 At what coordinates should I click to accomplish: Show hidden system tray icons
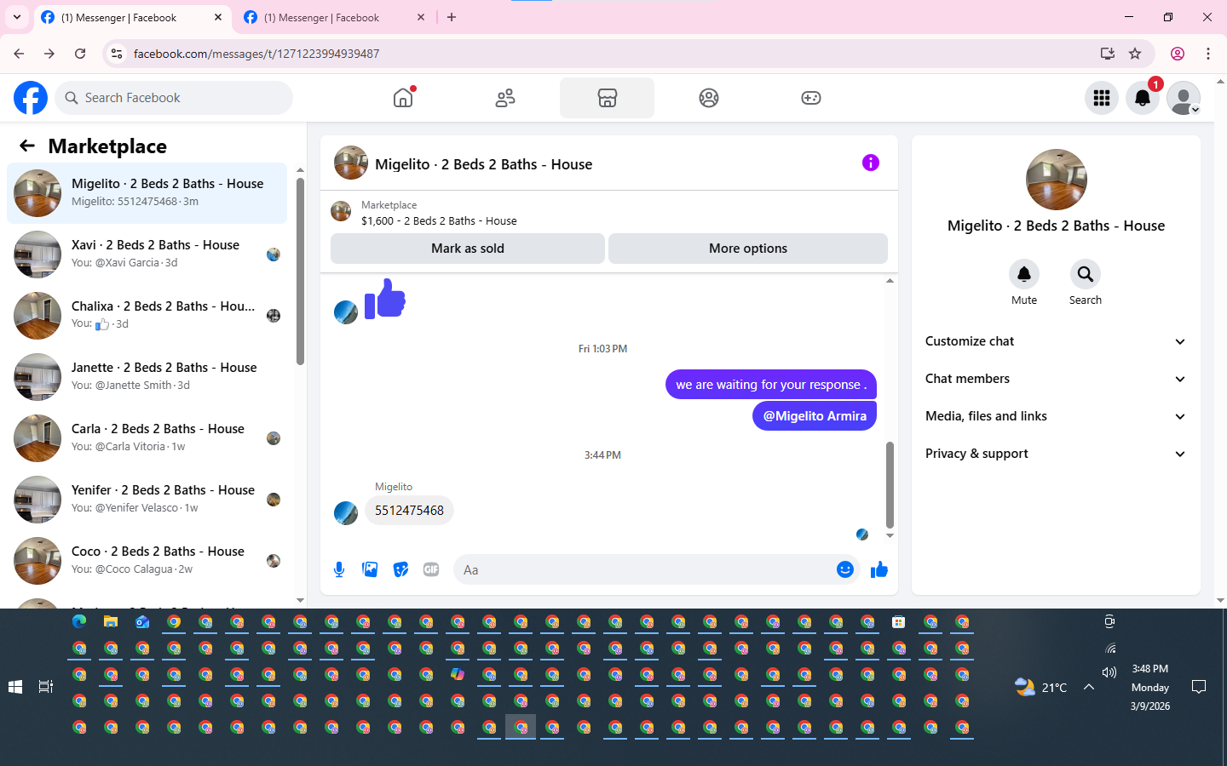(1089, 687)
